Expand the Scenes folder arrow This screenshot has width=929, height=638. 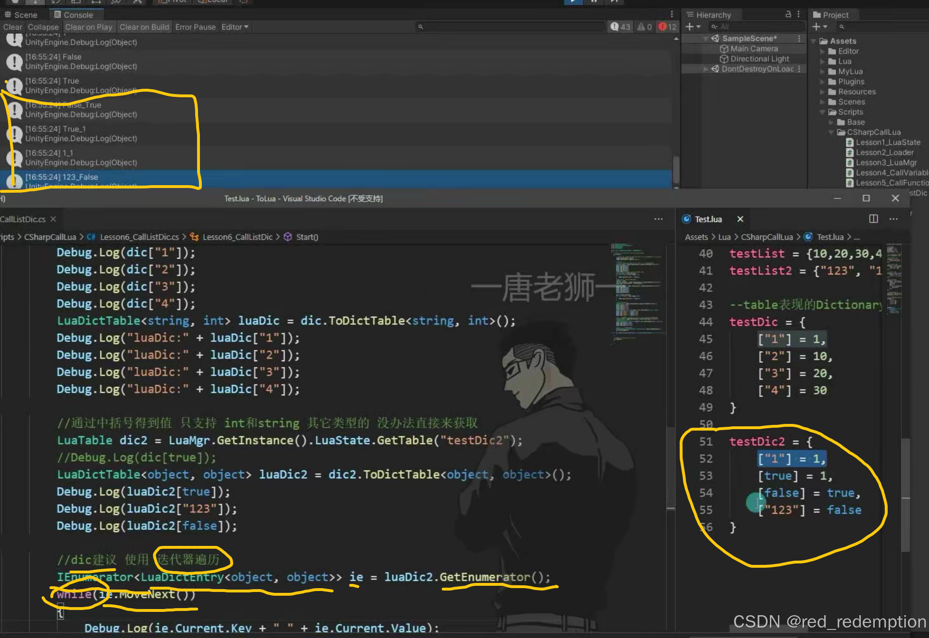pos(823,102)
